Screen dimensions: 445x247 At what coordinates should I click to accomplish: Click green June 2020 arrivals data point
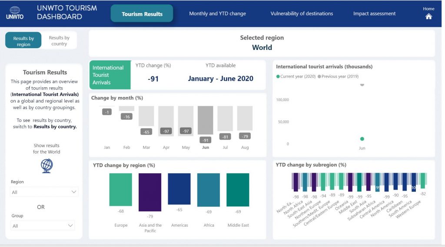coord(362,139)
